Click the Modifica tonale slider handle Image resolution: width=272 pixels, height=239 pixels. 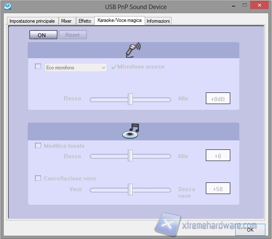point(130,156)
